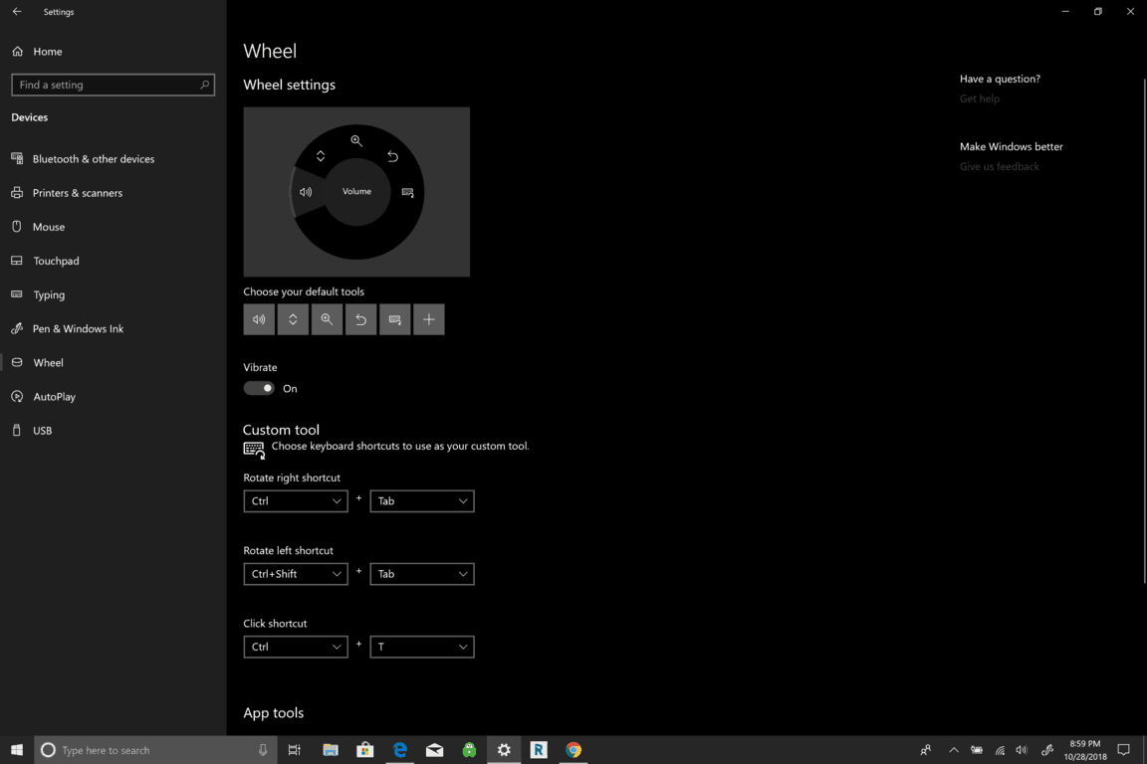
Task: Open Microsoft Store from the taskbar
Action: tap(365, 750)
